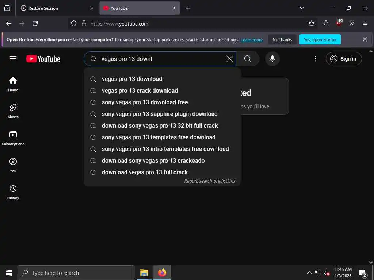Viewport: 374px width, 280px height.
Task: Pick "sony vegas pro 13 download free"
Action: 162,102
